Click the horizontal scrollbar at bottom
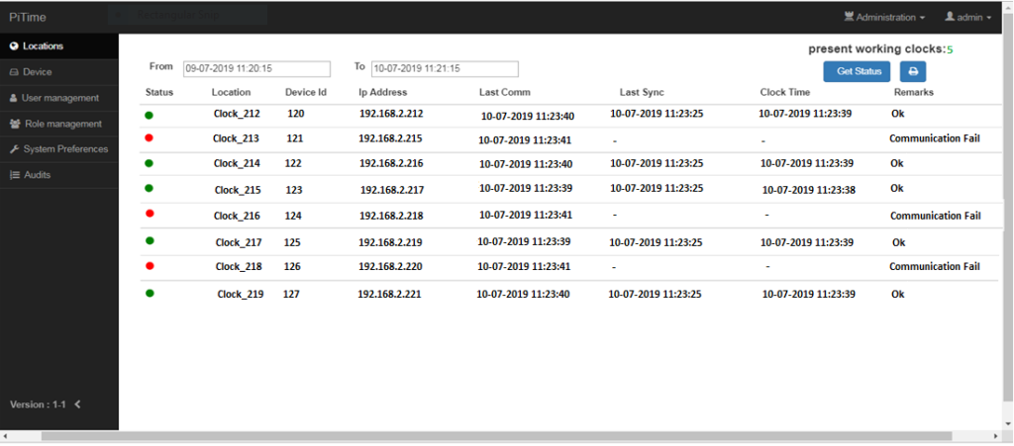Screen dimensions: 1014x446 [x=495, y=436]
